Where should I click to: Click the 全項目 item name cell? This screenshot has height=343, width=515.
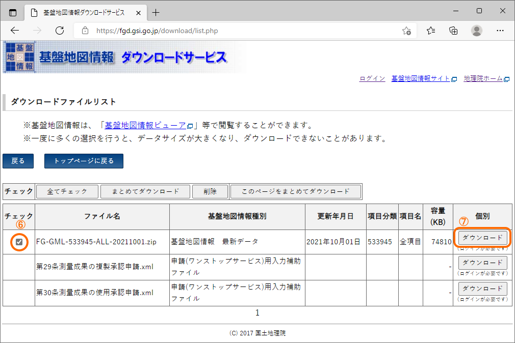tap(410, 242)
